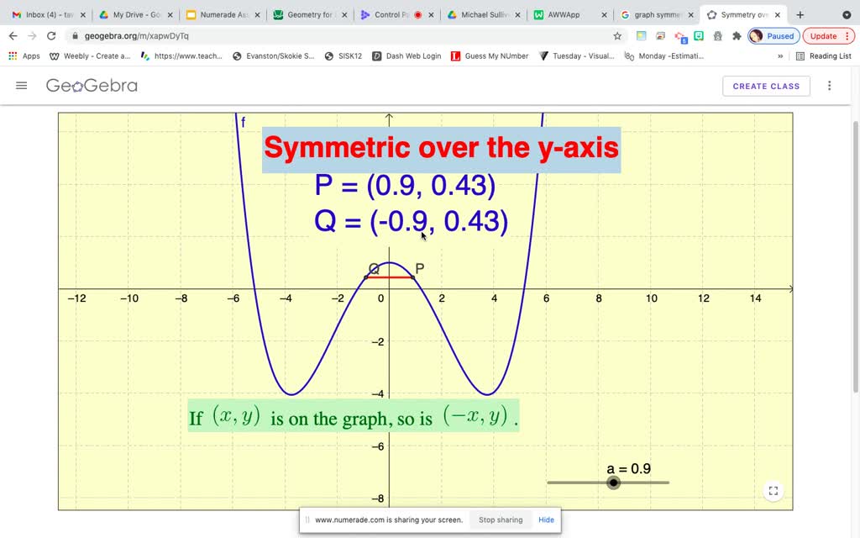
Task: Click the screen sharing extension icon in toolbar
Action: (x=660, y=35)
